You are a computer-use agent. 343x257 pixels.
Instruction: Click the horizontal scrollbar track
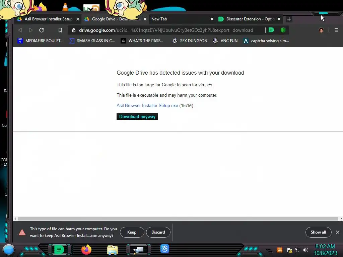[178, 219]
